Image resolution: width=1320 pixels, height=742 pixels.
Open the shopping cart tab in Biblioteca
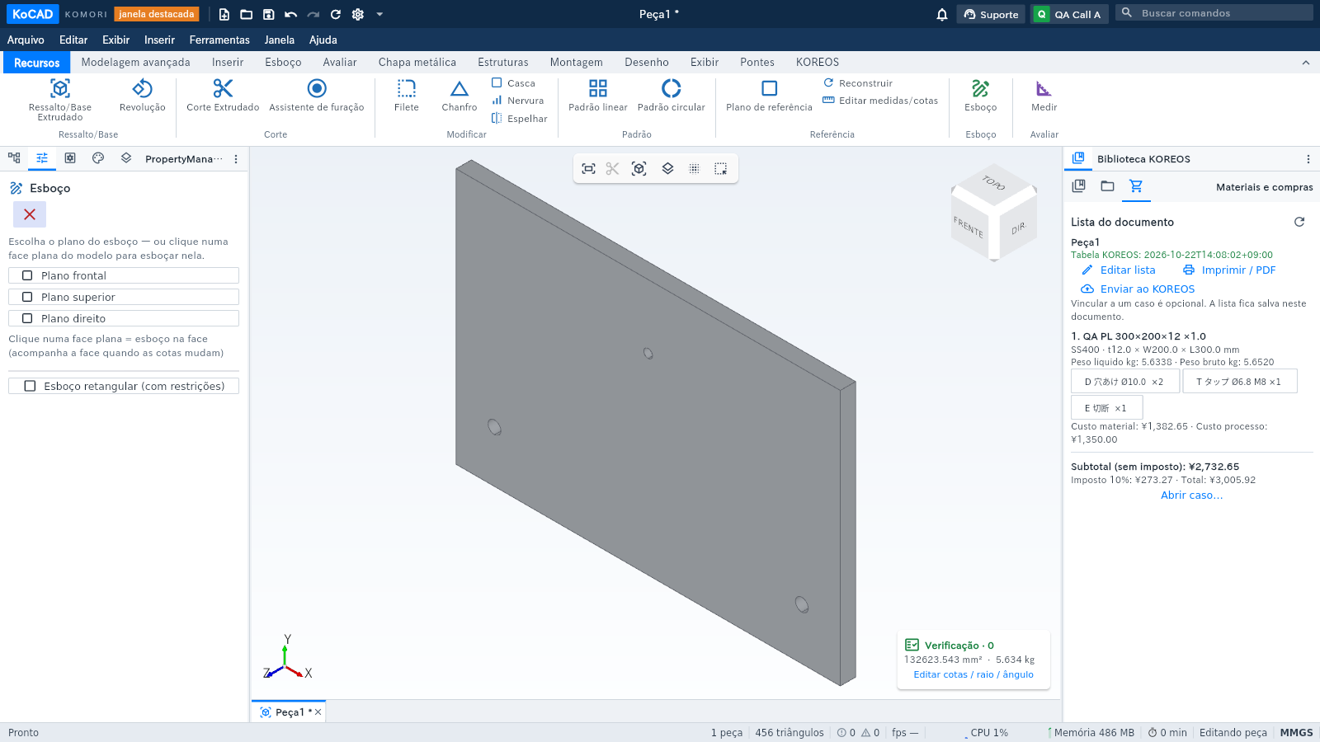click(x=1136, y=186)
